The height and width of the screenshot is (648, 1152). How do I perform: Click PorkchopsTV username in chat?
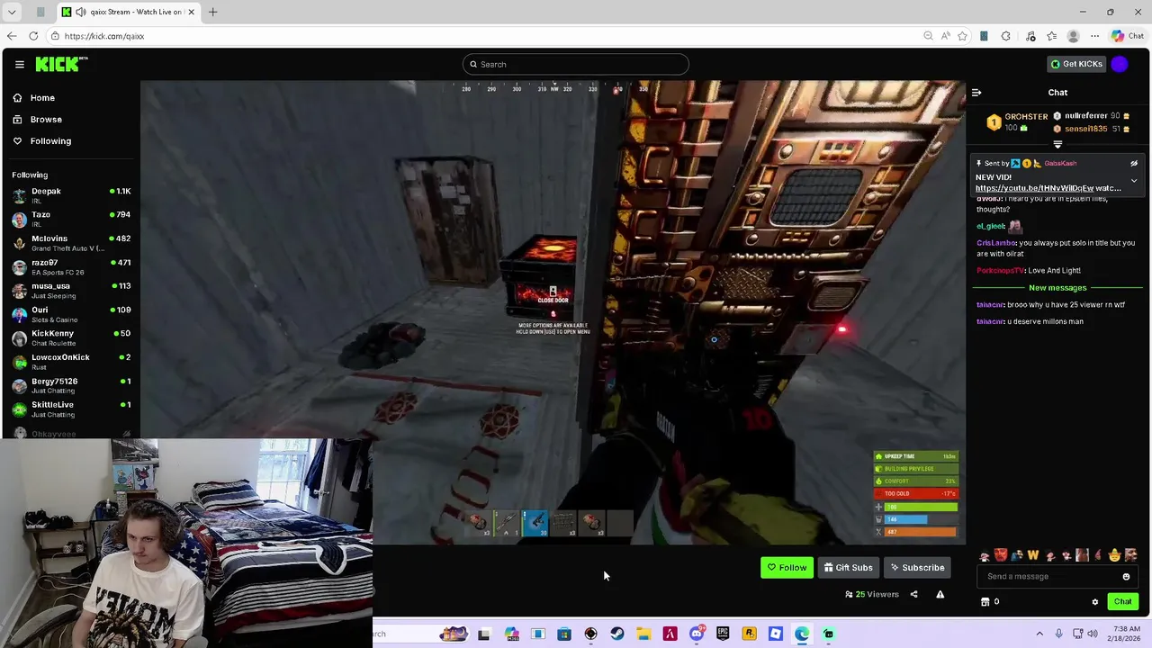(x=1000, y=270)
